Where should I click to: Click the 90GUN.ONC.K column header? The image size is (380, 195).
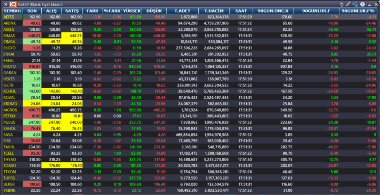coord(273,11)
